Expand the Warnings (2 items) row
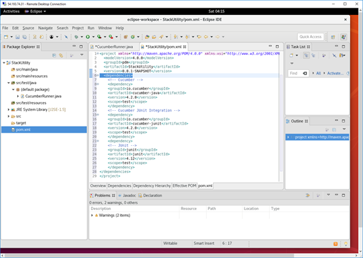Viewport: 363px width, 258px height. tap(92, 216)
